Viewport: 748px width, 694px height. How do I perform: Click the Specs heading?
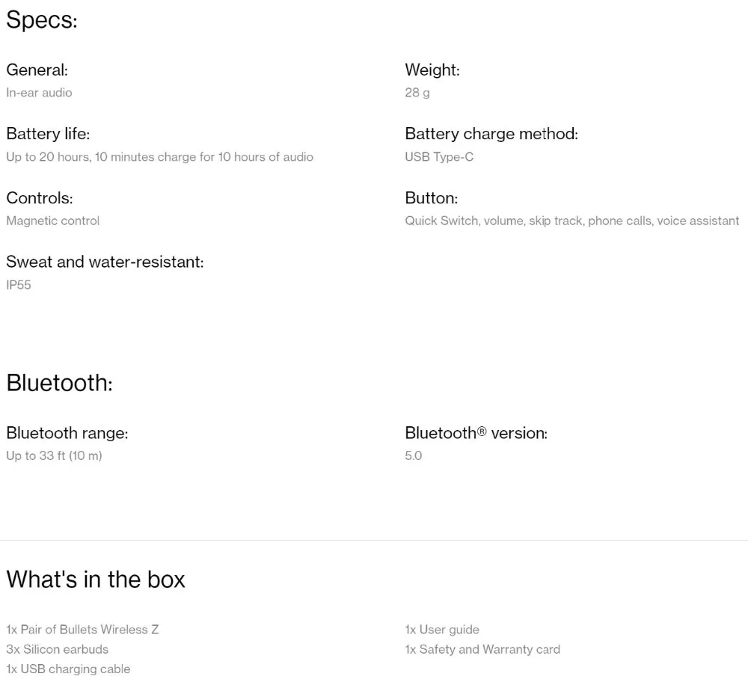coord(42,20)
